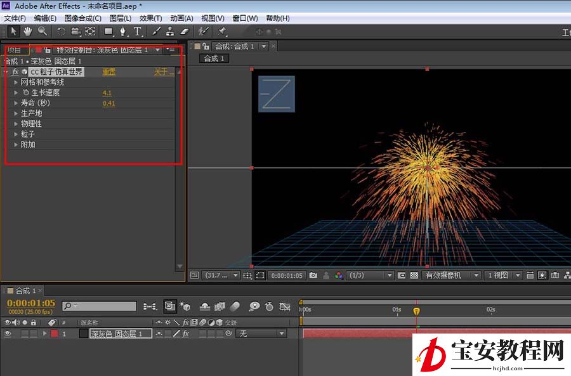Click 重置 to reset the effect

coord(108,72)
